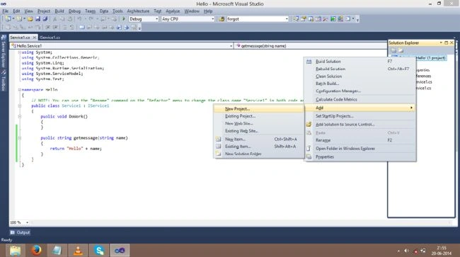Viewport: 460px width, 257px height.
Task: Select Add Solution to Source Control...
Action: (360, 125)
